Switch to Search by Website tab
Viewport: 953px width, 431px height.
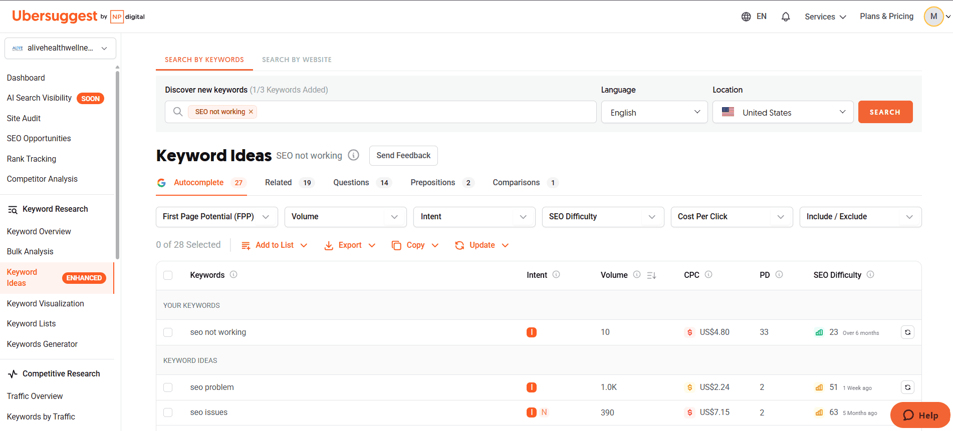pos(297,60)
